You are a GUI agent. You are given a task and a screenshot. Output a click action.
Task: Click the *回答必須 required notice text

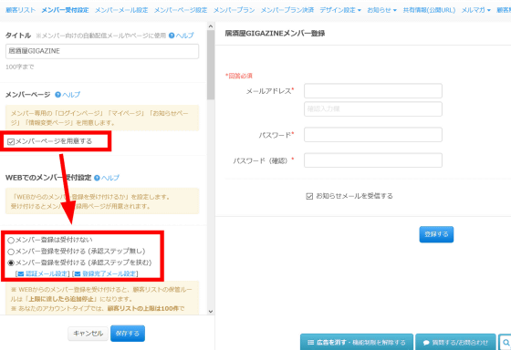click(239, 76)
